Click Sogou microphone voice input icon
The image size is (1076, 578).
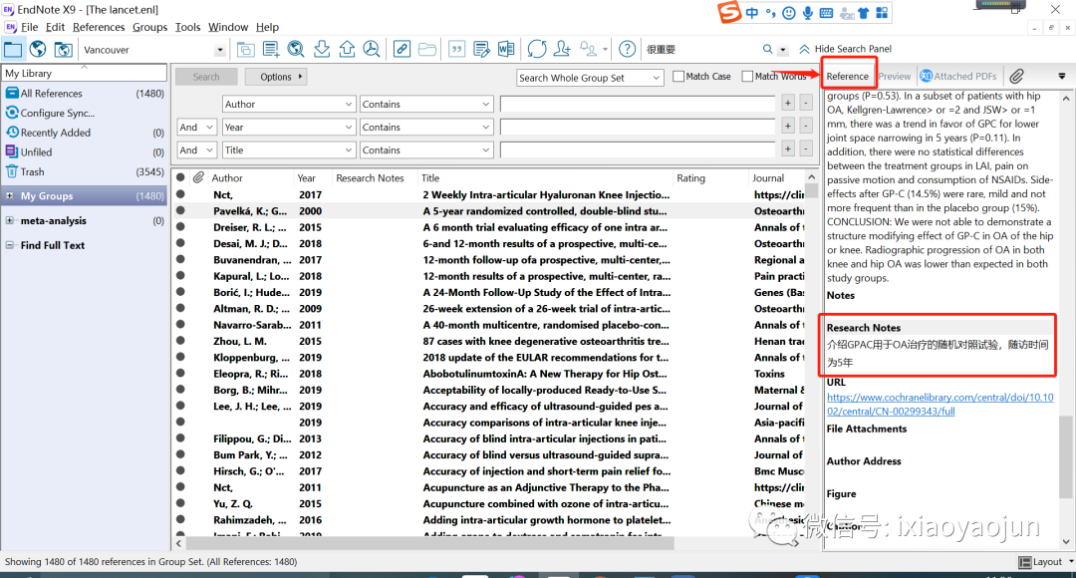pyautogui.click(x=808, y=13)
